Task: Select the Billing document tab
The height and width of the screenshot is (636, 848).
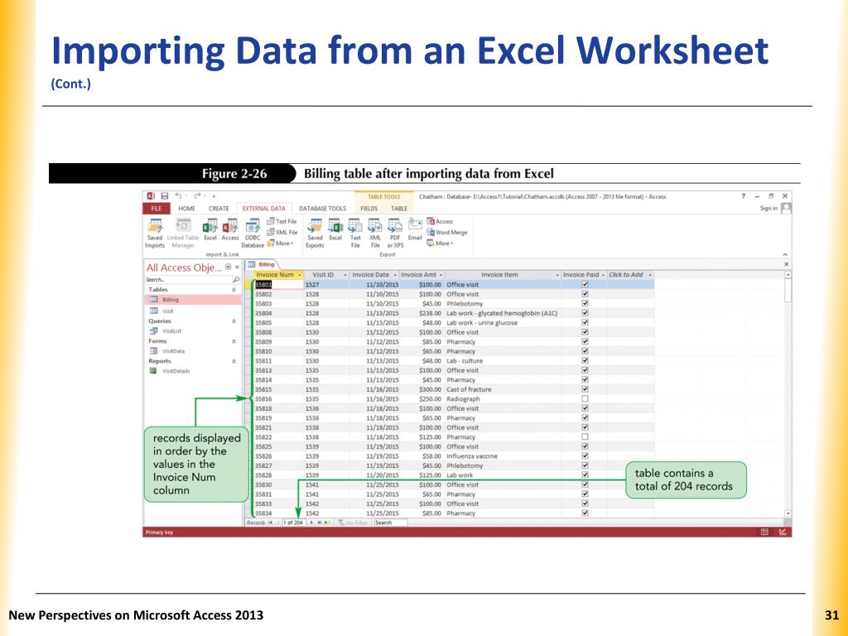Action: pos(263,264)
